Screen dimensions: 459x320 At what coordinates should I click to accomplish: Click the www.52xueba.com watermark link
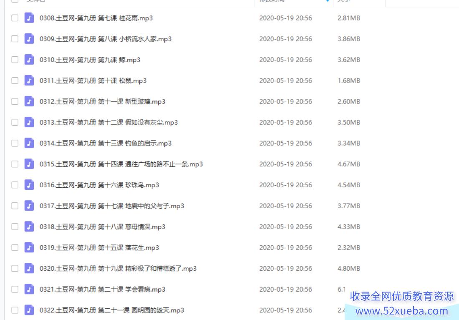tap(401, 311)
